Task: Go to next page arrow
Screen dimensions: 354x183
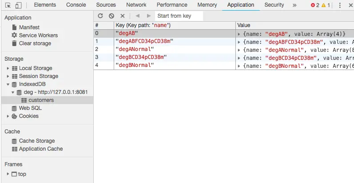Action: point(148,16)
